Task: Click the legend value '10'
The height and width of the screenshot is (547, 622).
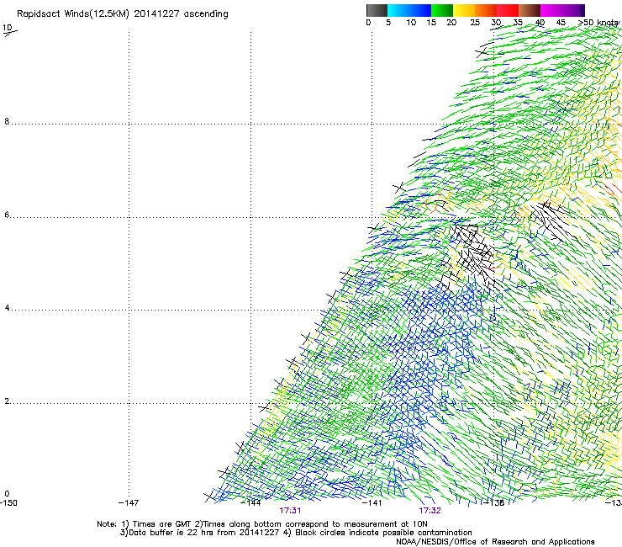Action: [411, 23]
